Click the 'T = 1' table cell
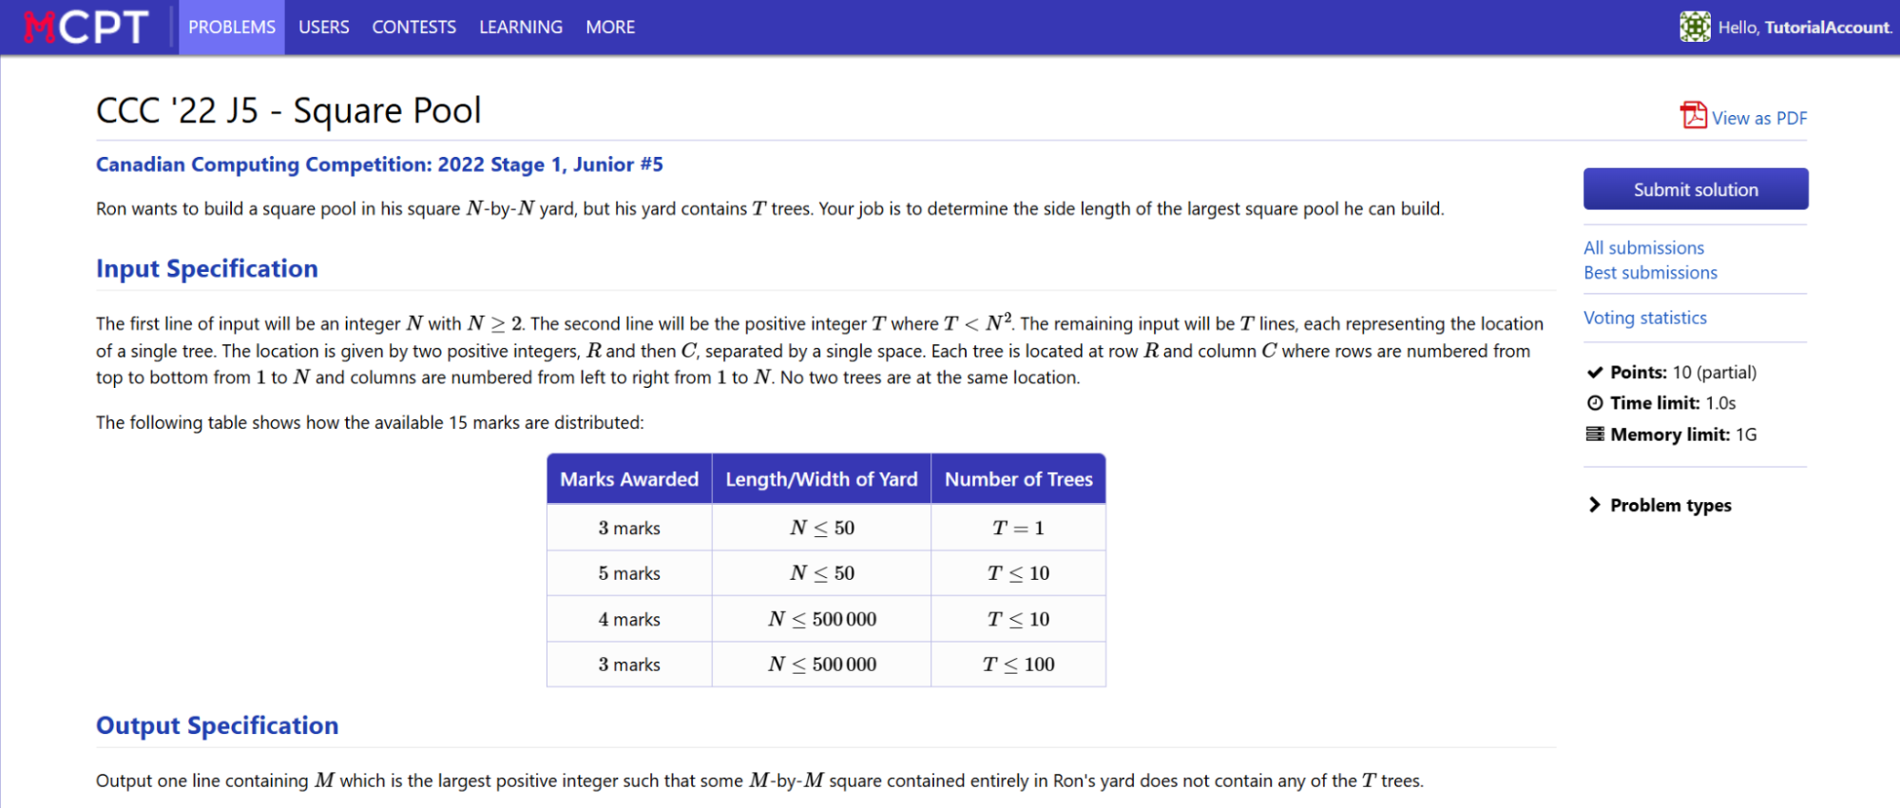Screen dimensions: 1900x809 1019,528
